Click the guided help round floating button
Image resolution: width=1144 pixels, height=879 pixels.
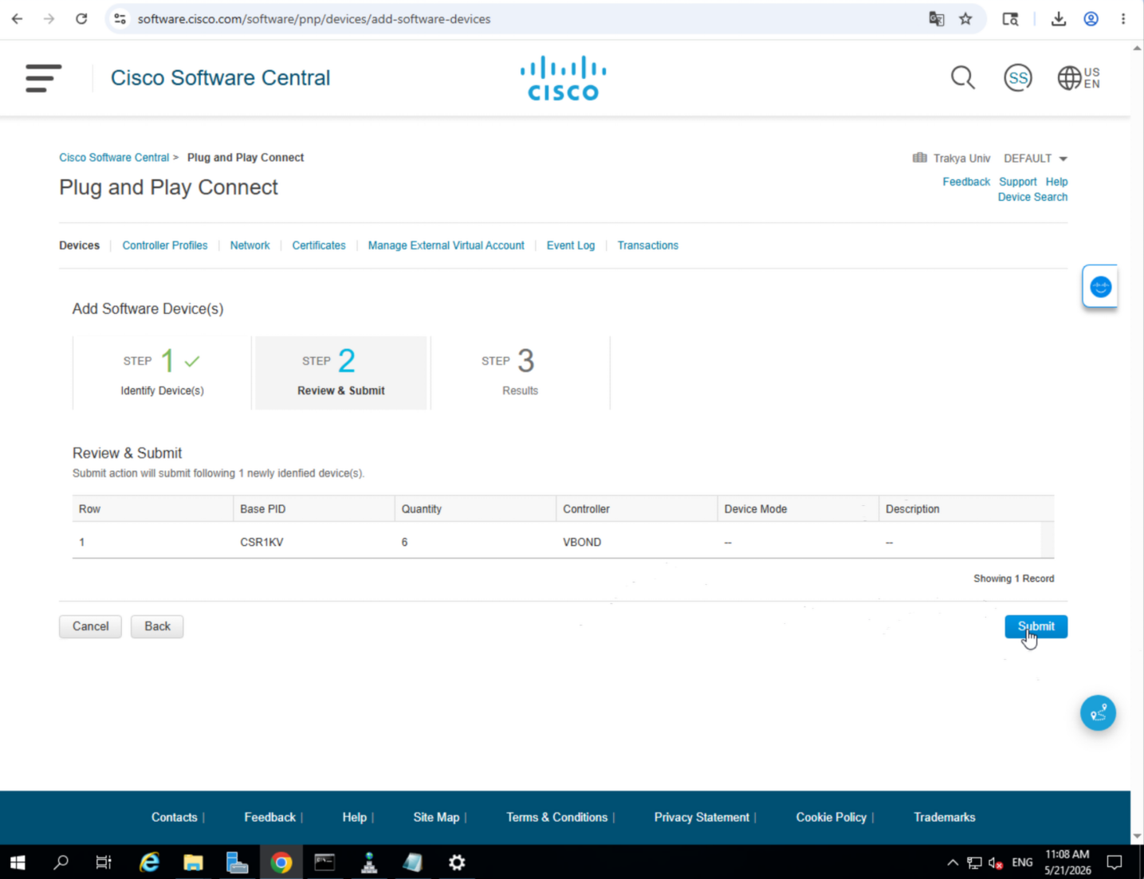1098,713
